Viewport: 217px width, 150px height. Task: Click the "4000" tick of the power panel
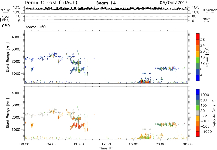(16, 37)
